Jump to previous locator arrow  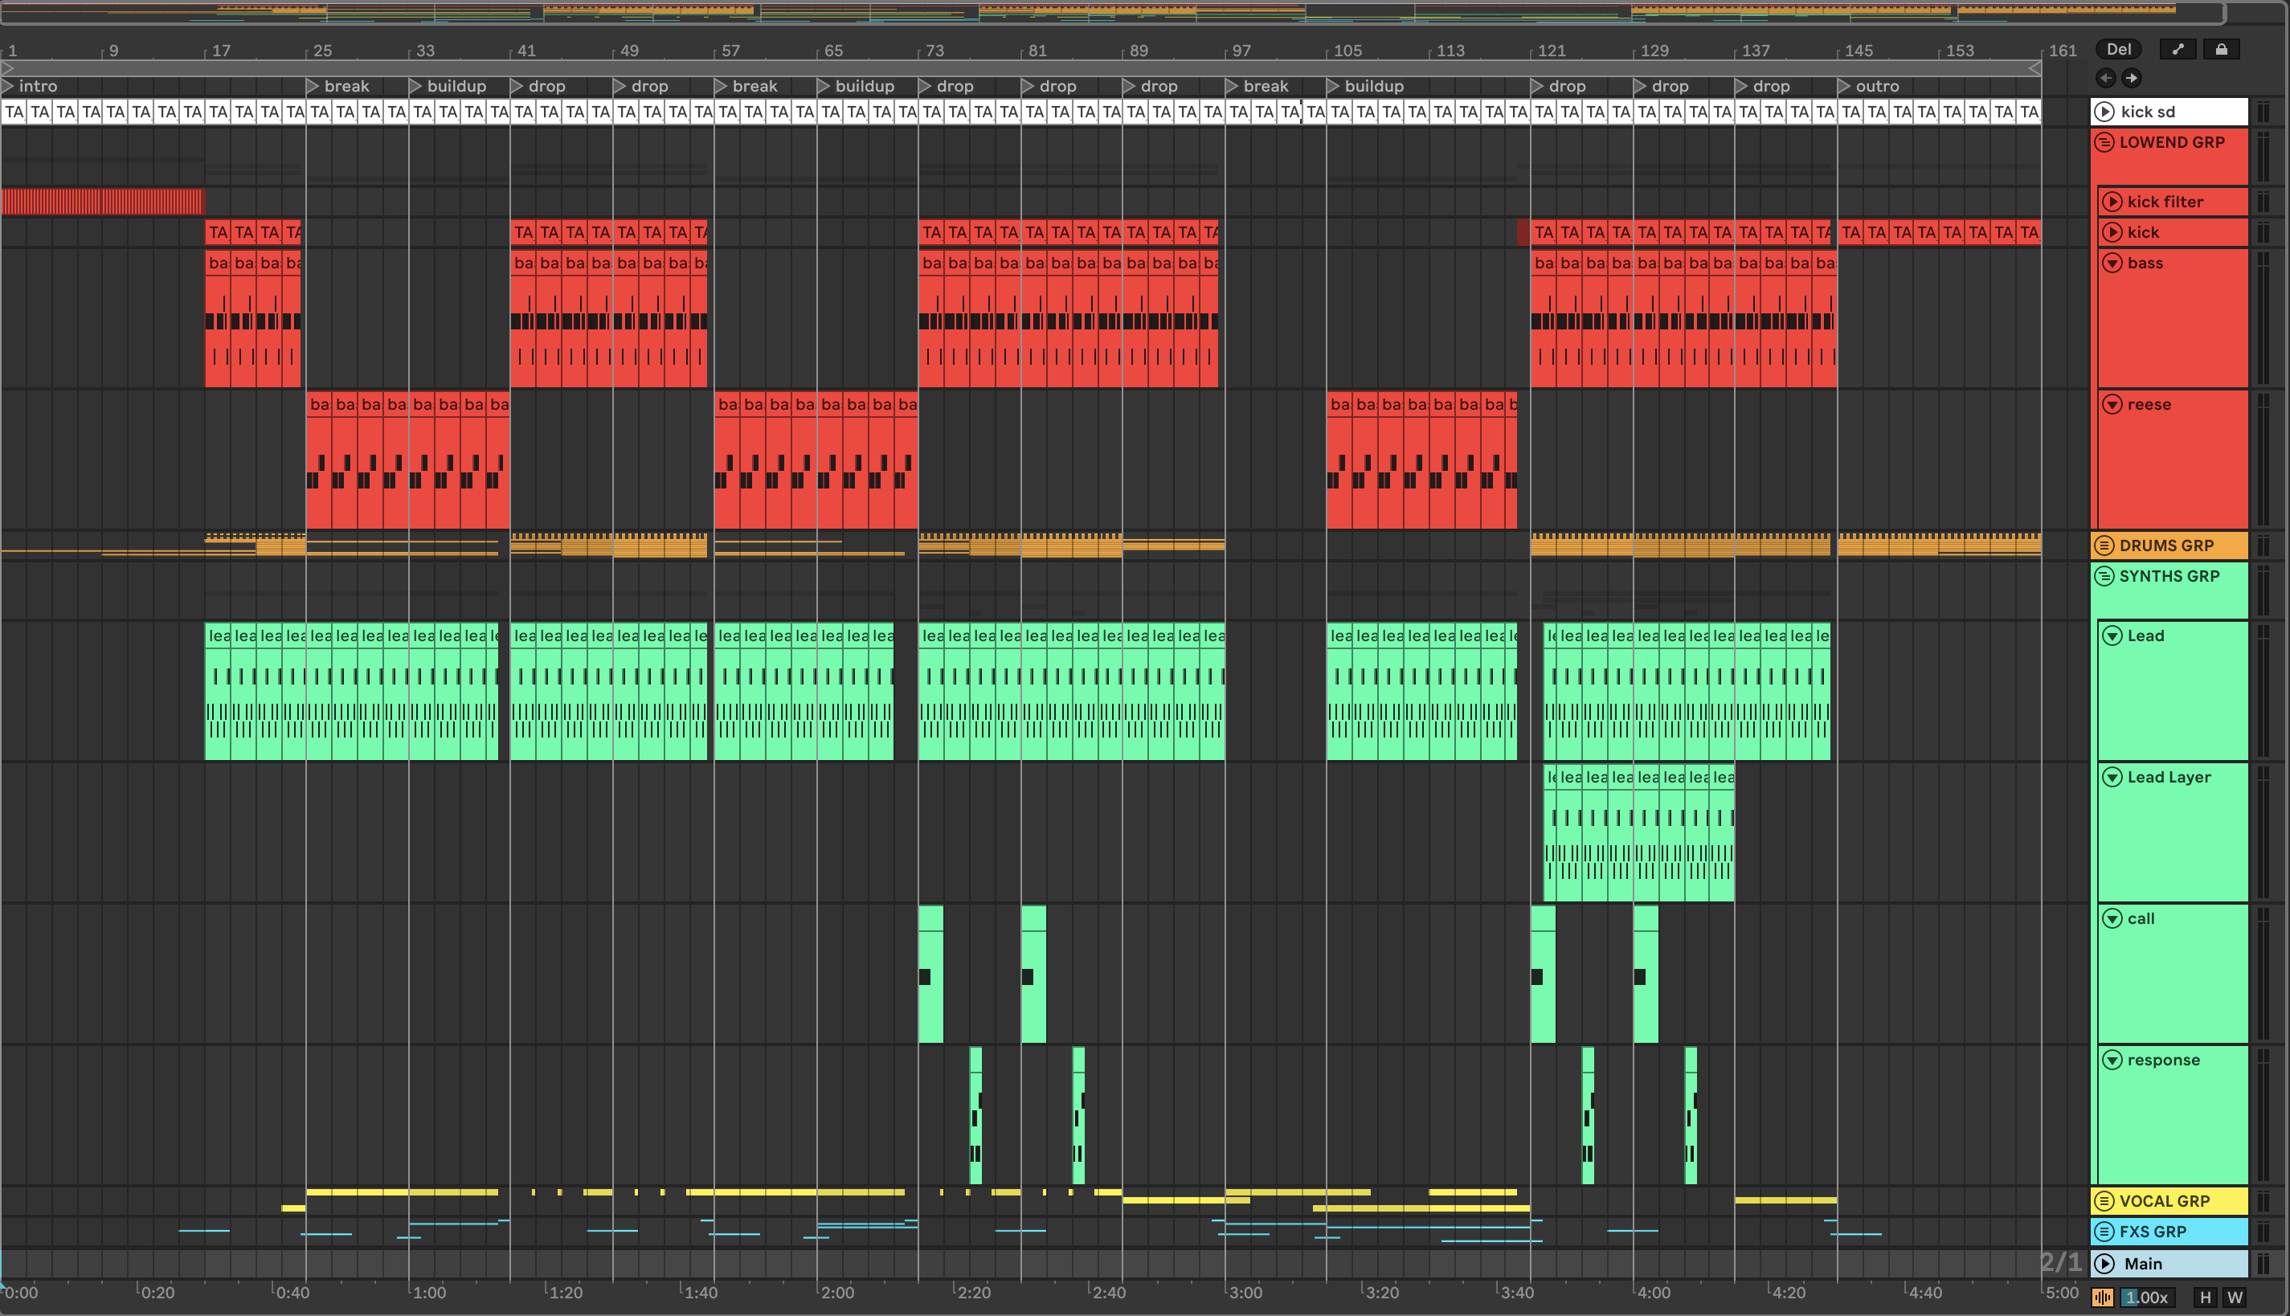2106,78
